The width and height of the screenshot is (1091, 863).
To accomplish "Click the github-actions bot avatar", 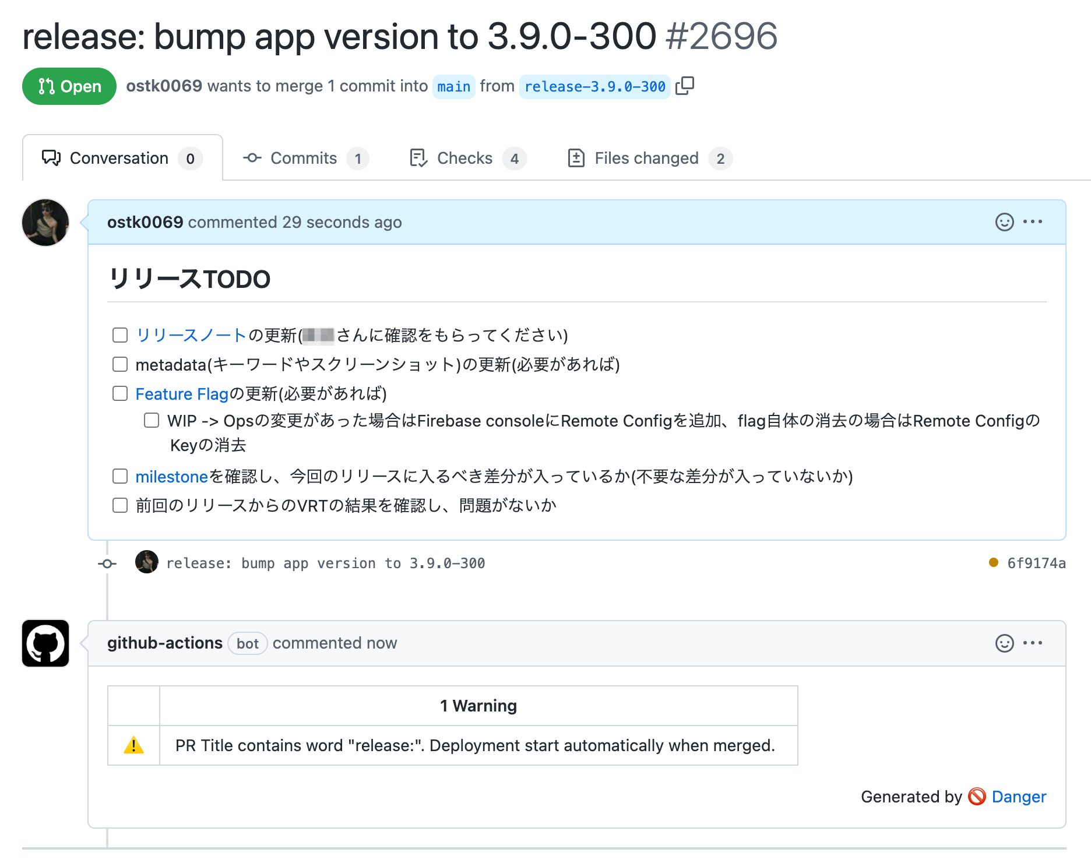I will point(45,643).
